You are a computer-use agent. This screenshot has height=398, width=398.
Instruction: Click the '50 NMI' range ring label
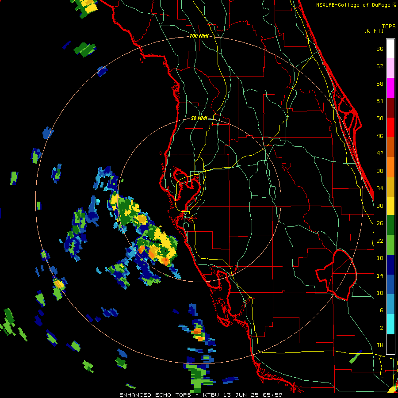[x=199, y=118]
